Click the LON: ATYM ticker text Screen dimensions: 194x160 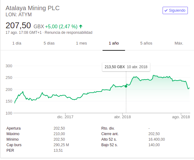point(19,14)
